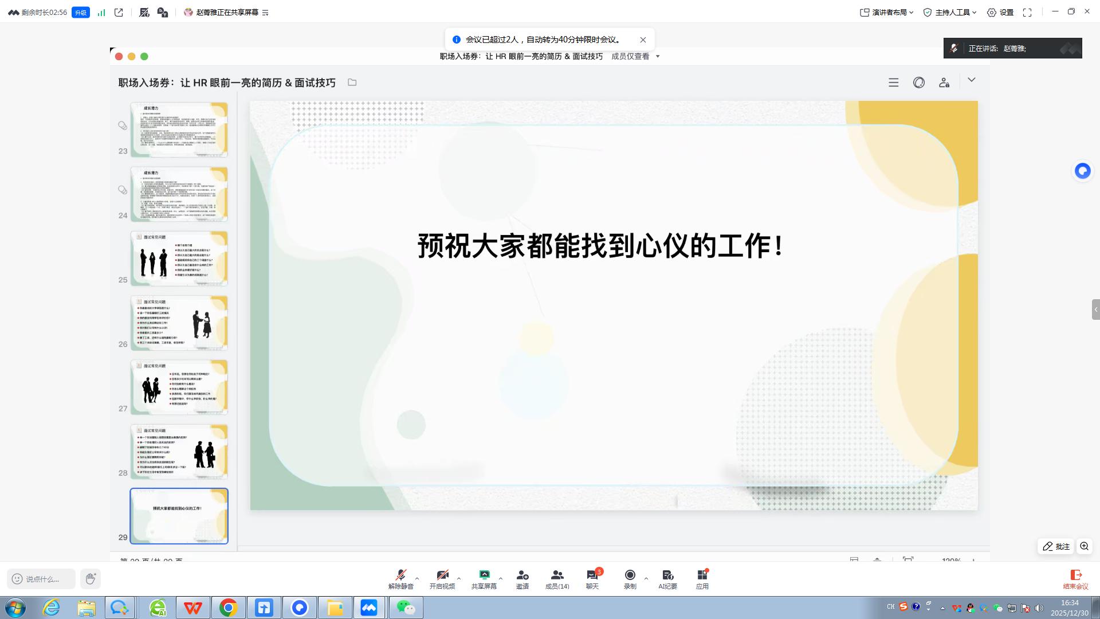Open the document outline menu icon
1100x619 pixels.
(893, 83)
